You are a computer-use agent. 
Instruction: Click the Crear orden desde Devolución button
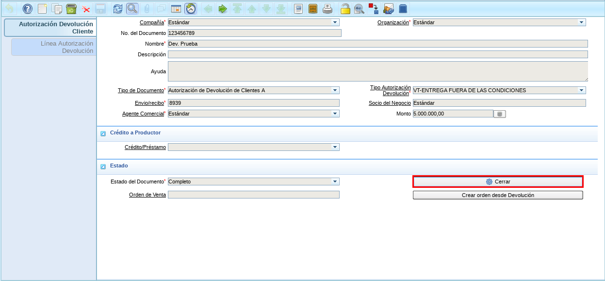tap(498, 195)
